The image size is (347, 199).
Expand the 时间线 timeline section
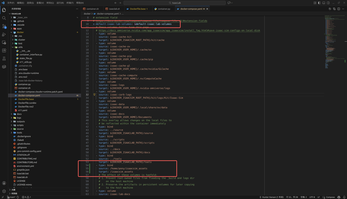tap(44, 194)
